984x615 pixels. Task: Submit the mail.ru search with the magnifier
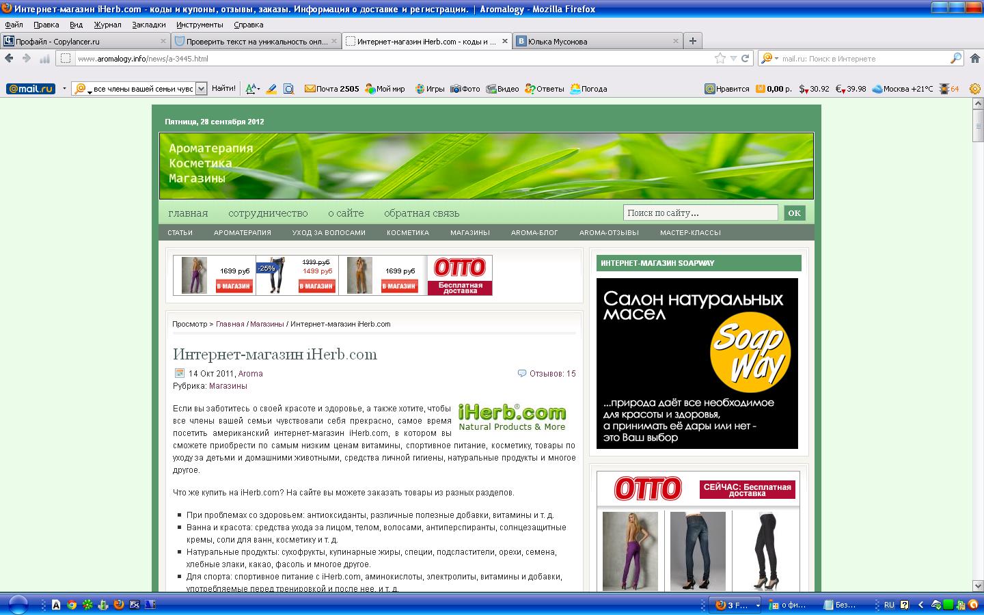point(956,58)
